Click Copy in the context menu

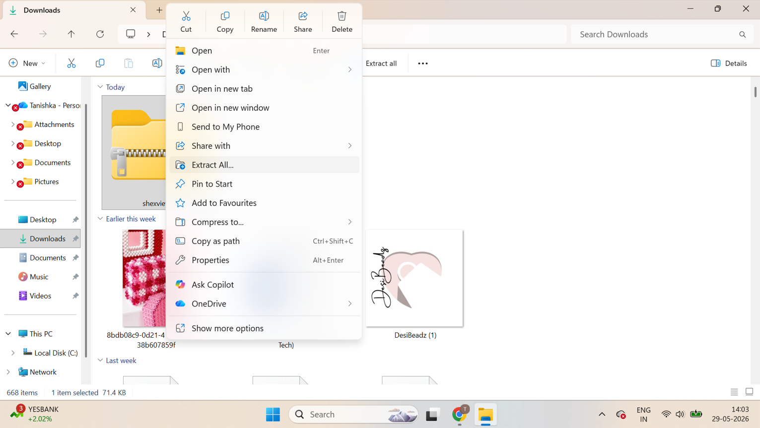(225, 22)
